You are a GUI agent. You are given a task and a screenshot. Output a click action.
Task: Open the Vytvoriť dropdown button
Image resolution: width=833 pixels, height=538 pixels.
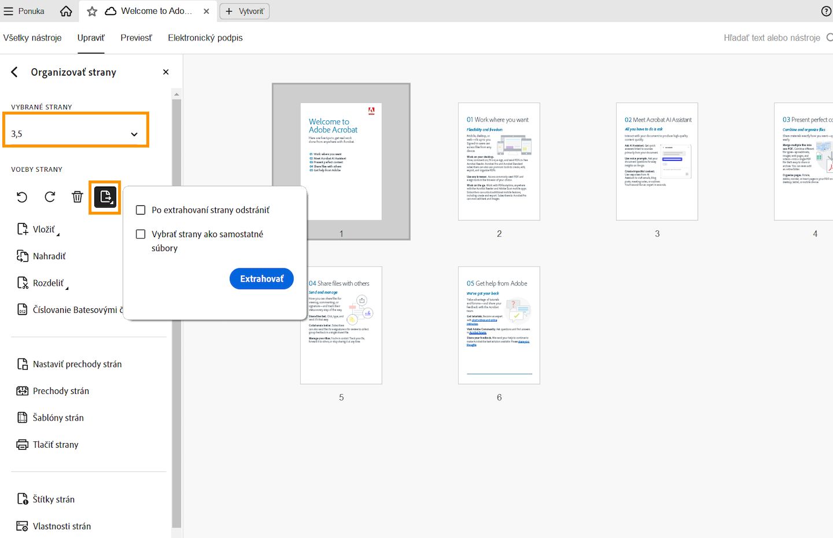[x=244, y=11]
